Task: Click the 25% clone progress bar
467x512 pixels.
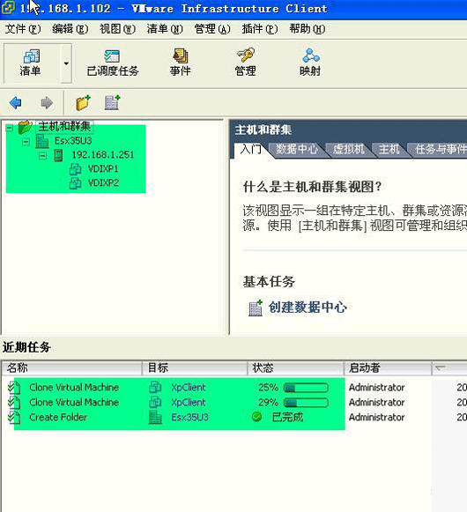Action: click(306, 388)
